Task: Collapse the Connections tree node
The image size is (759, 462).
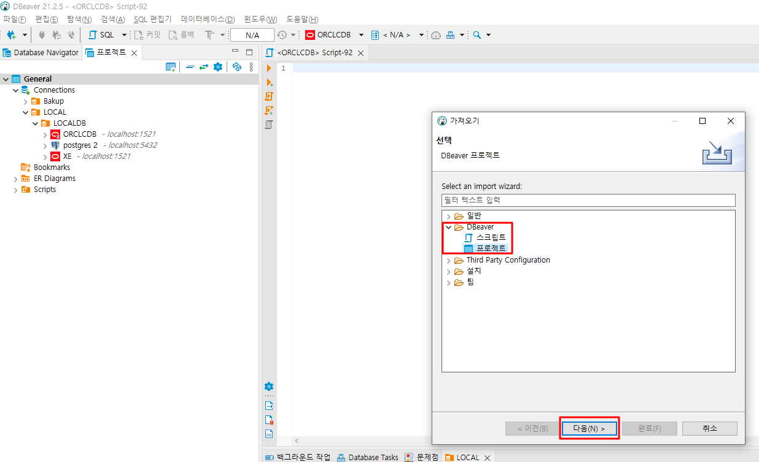Action: pos(16,90)
